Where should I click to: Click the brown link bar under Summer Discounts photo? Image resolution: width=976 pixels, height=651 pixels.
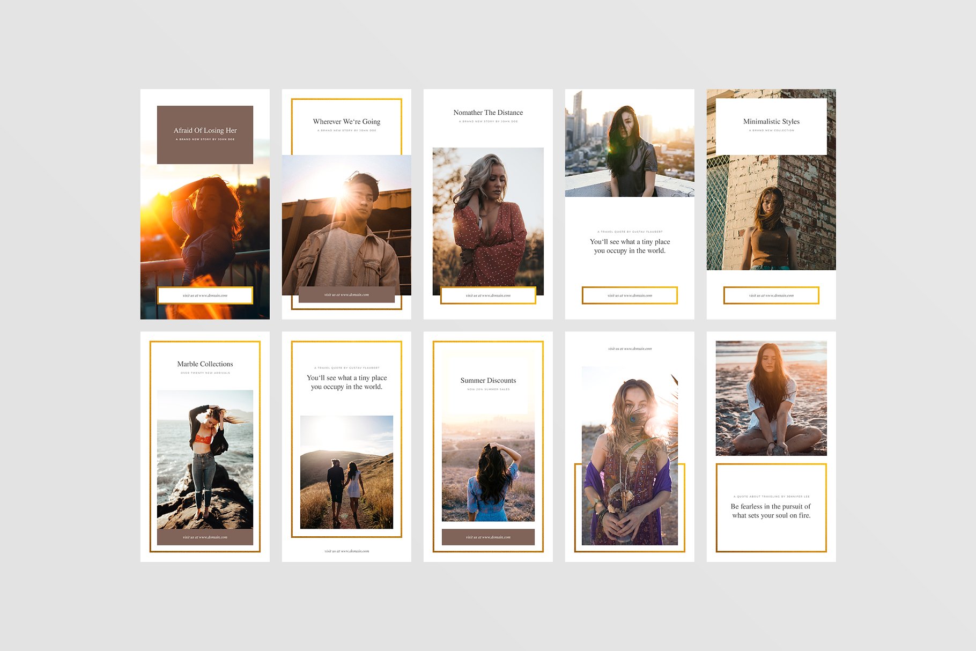click(488, 537)
